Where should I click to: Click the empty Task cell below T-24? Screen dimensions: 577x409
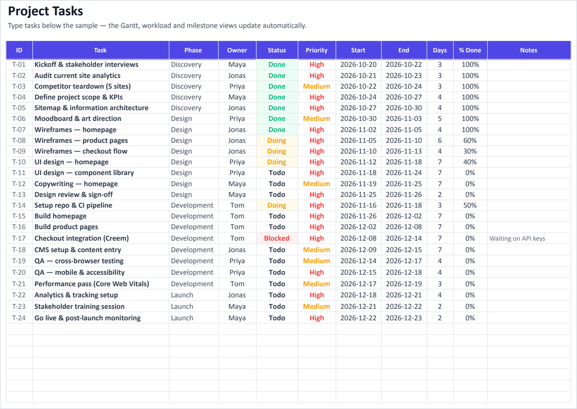(x=101, y=329)
